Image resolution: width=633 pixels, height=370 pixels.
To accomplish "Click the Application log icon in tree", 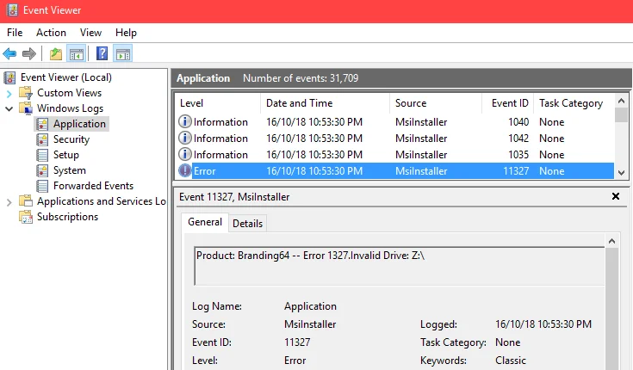I will click(x=42, y=124).
